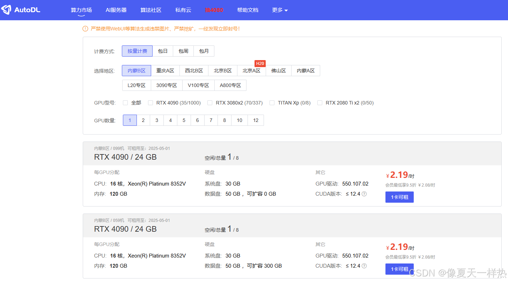This screenshot has height=282, width=508.
Task: Check the RTX 4090 checkbox
Action: pos(150,103)
